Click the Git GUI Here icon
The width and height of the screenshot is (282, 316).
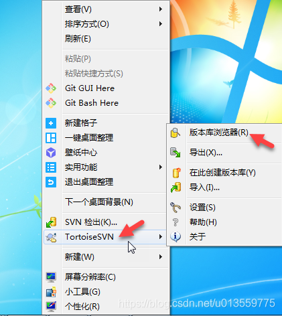[x=51, y=88]
